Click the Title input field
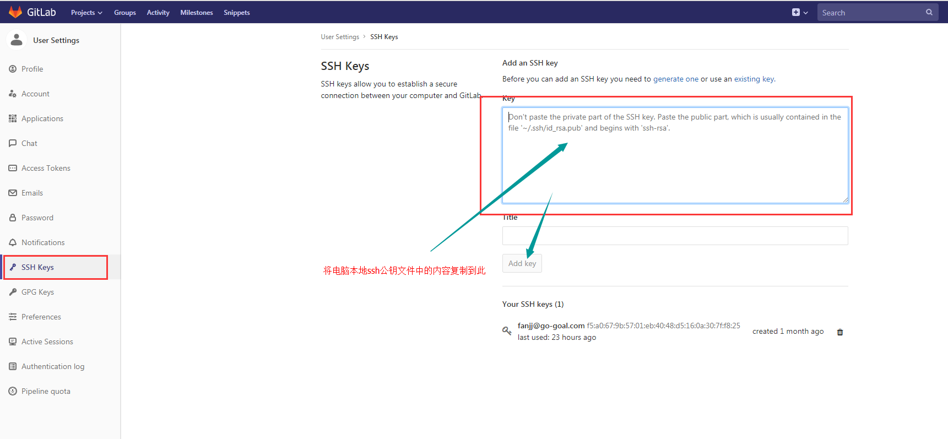 pos(675,236)
